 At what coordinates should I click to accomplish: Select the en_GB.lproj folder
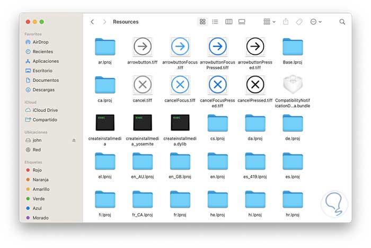click(x=180, y=161)
